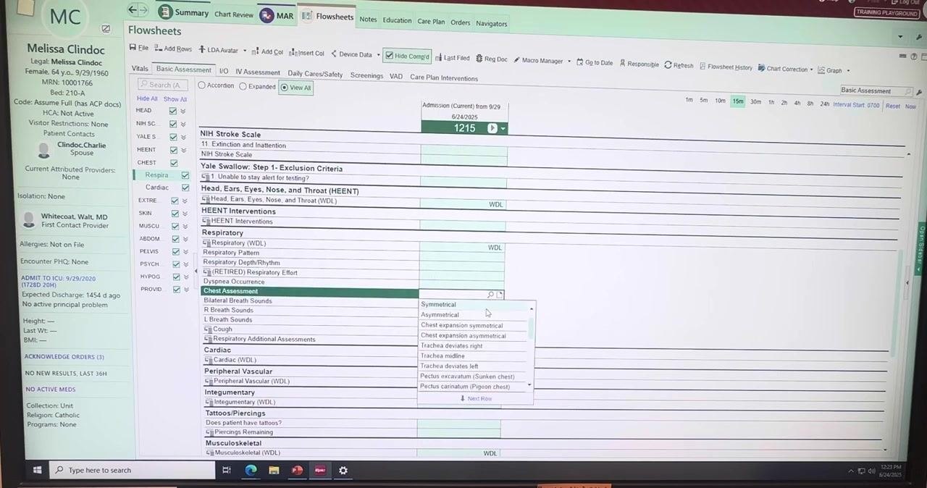Click the Device Data toolbar item
Image resolution: width=927 pixels, height=488 pixels.
click(x=351, y=54)
